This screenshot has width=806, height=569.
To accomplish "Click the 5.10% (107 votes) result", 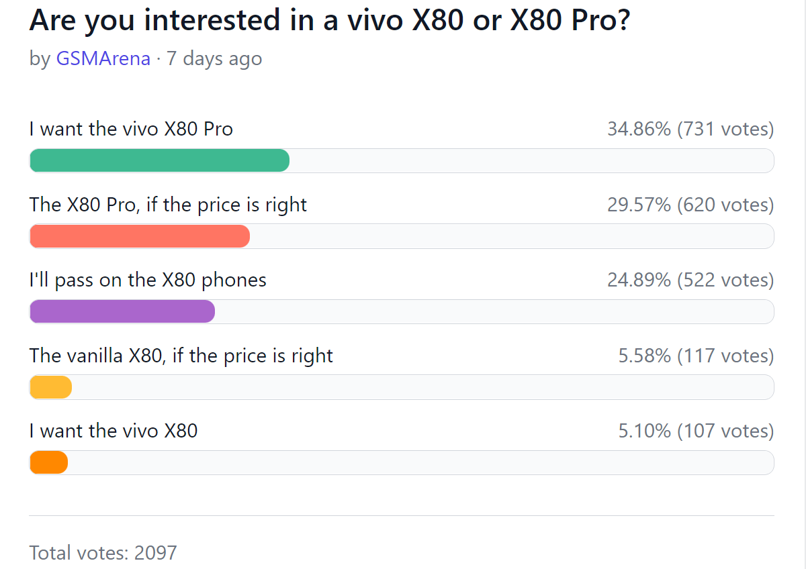I will coord(696,431).
